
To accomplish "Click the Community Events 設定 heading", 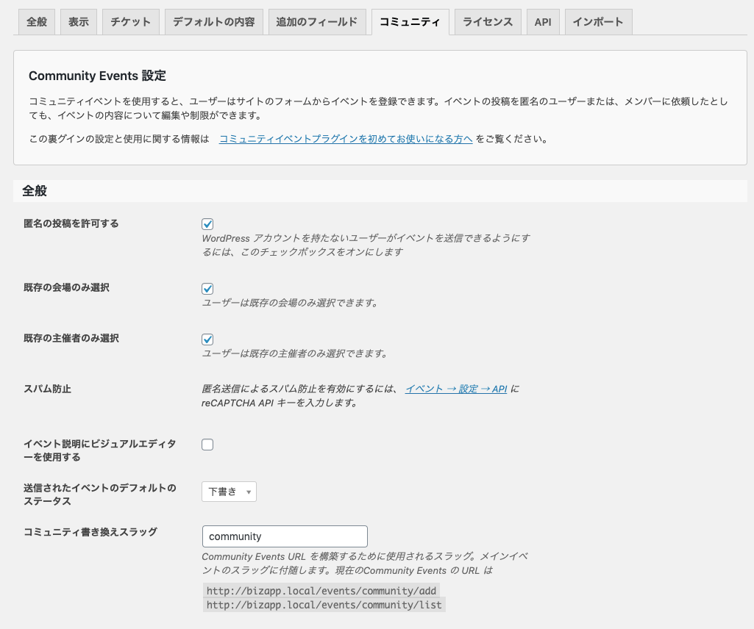I will tap(97, 76).
